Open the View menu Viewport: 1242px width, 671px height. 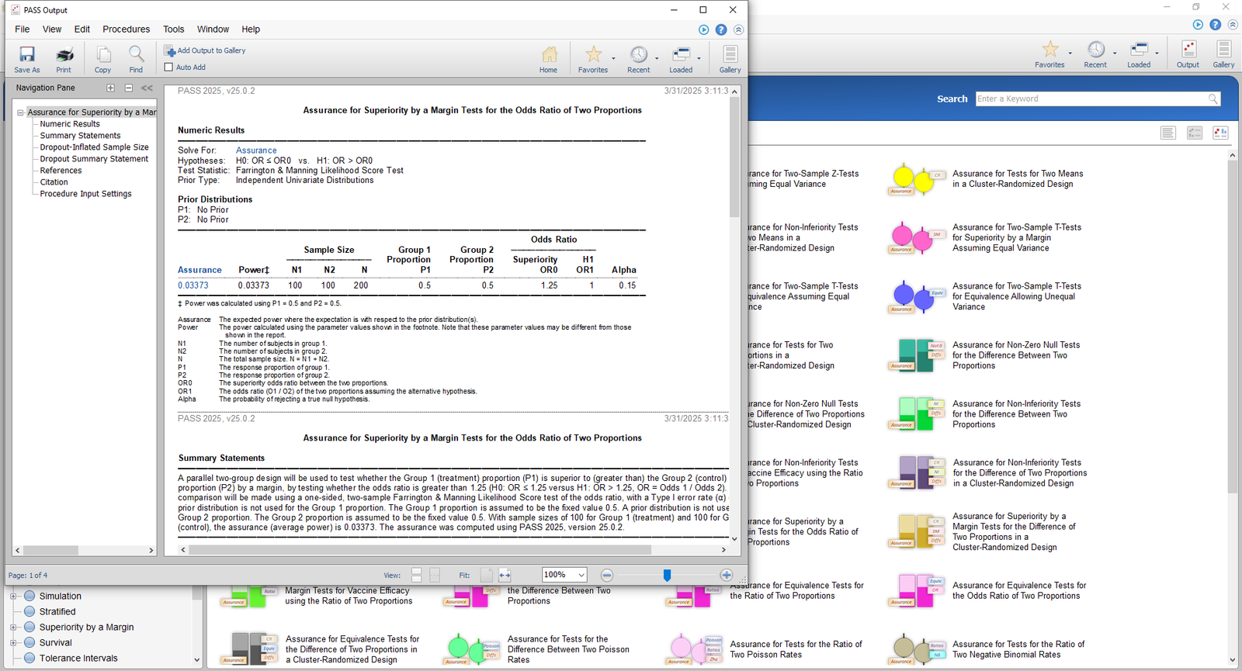click(x=52, y=29)
